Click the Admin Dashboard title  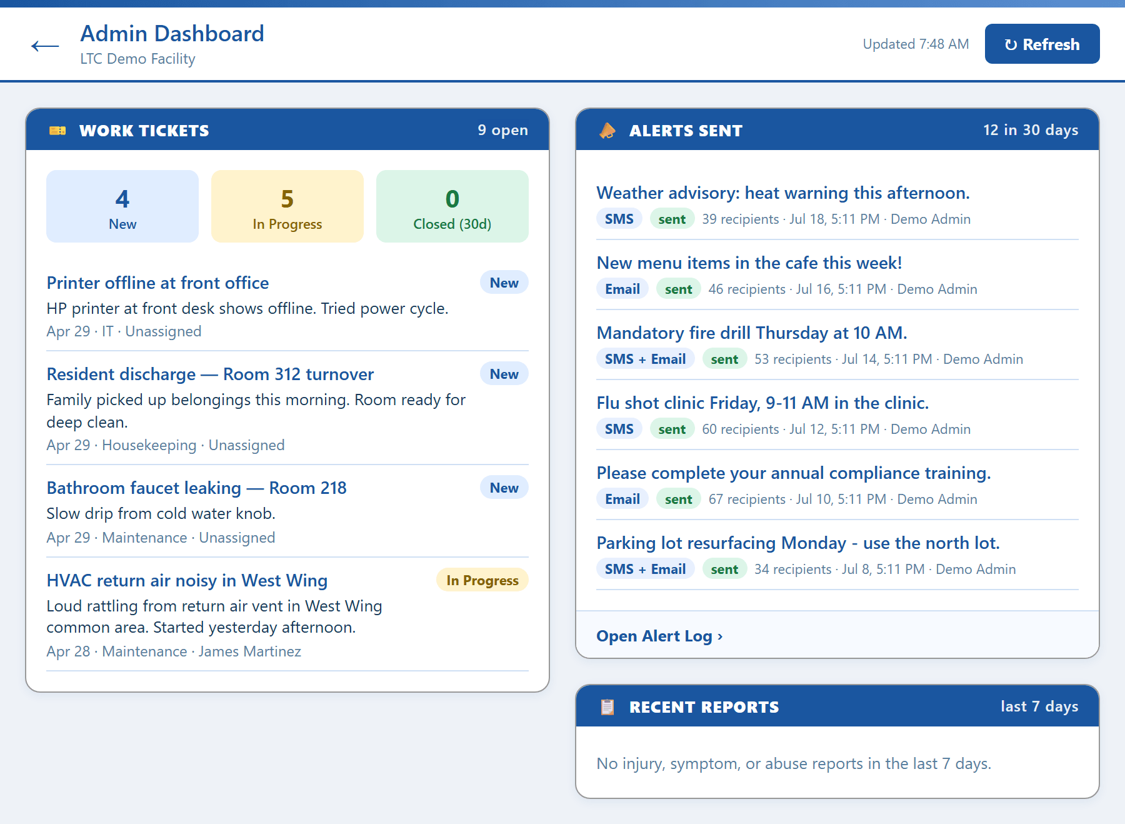172,33
